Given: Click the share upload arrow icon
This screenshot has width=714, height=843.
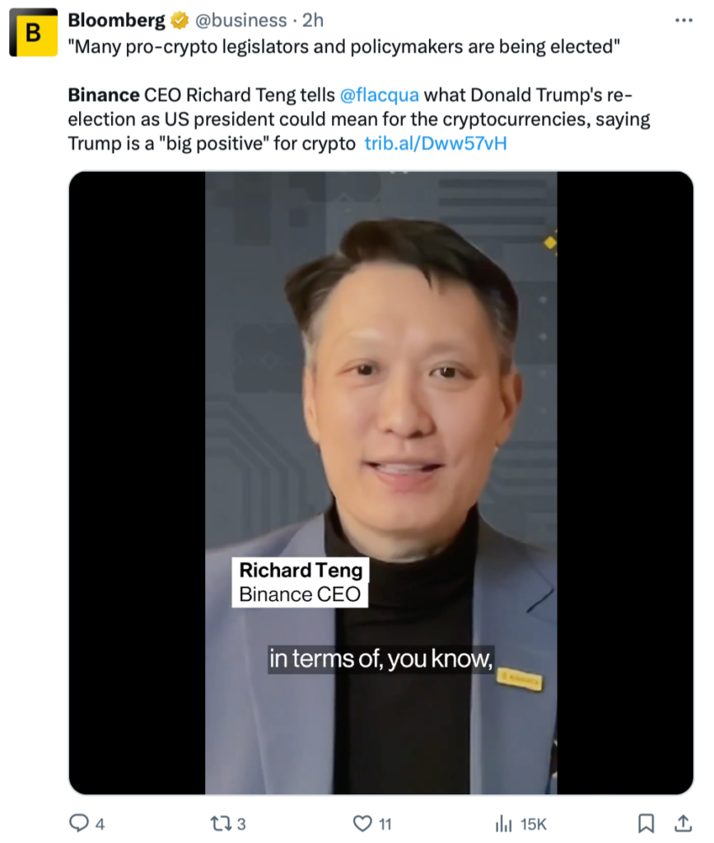Looking at the screenshot, I should coord(683,822).
